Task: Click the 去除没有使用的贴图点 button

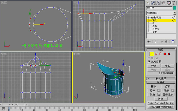Action: tap(161, 107)
